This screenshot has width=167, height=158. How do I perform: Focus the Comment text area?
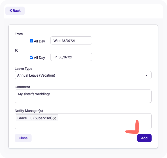coord(83,96)
